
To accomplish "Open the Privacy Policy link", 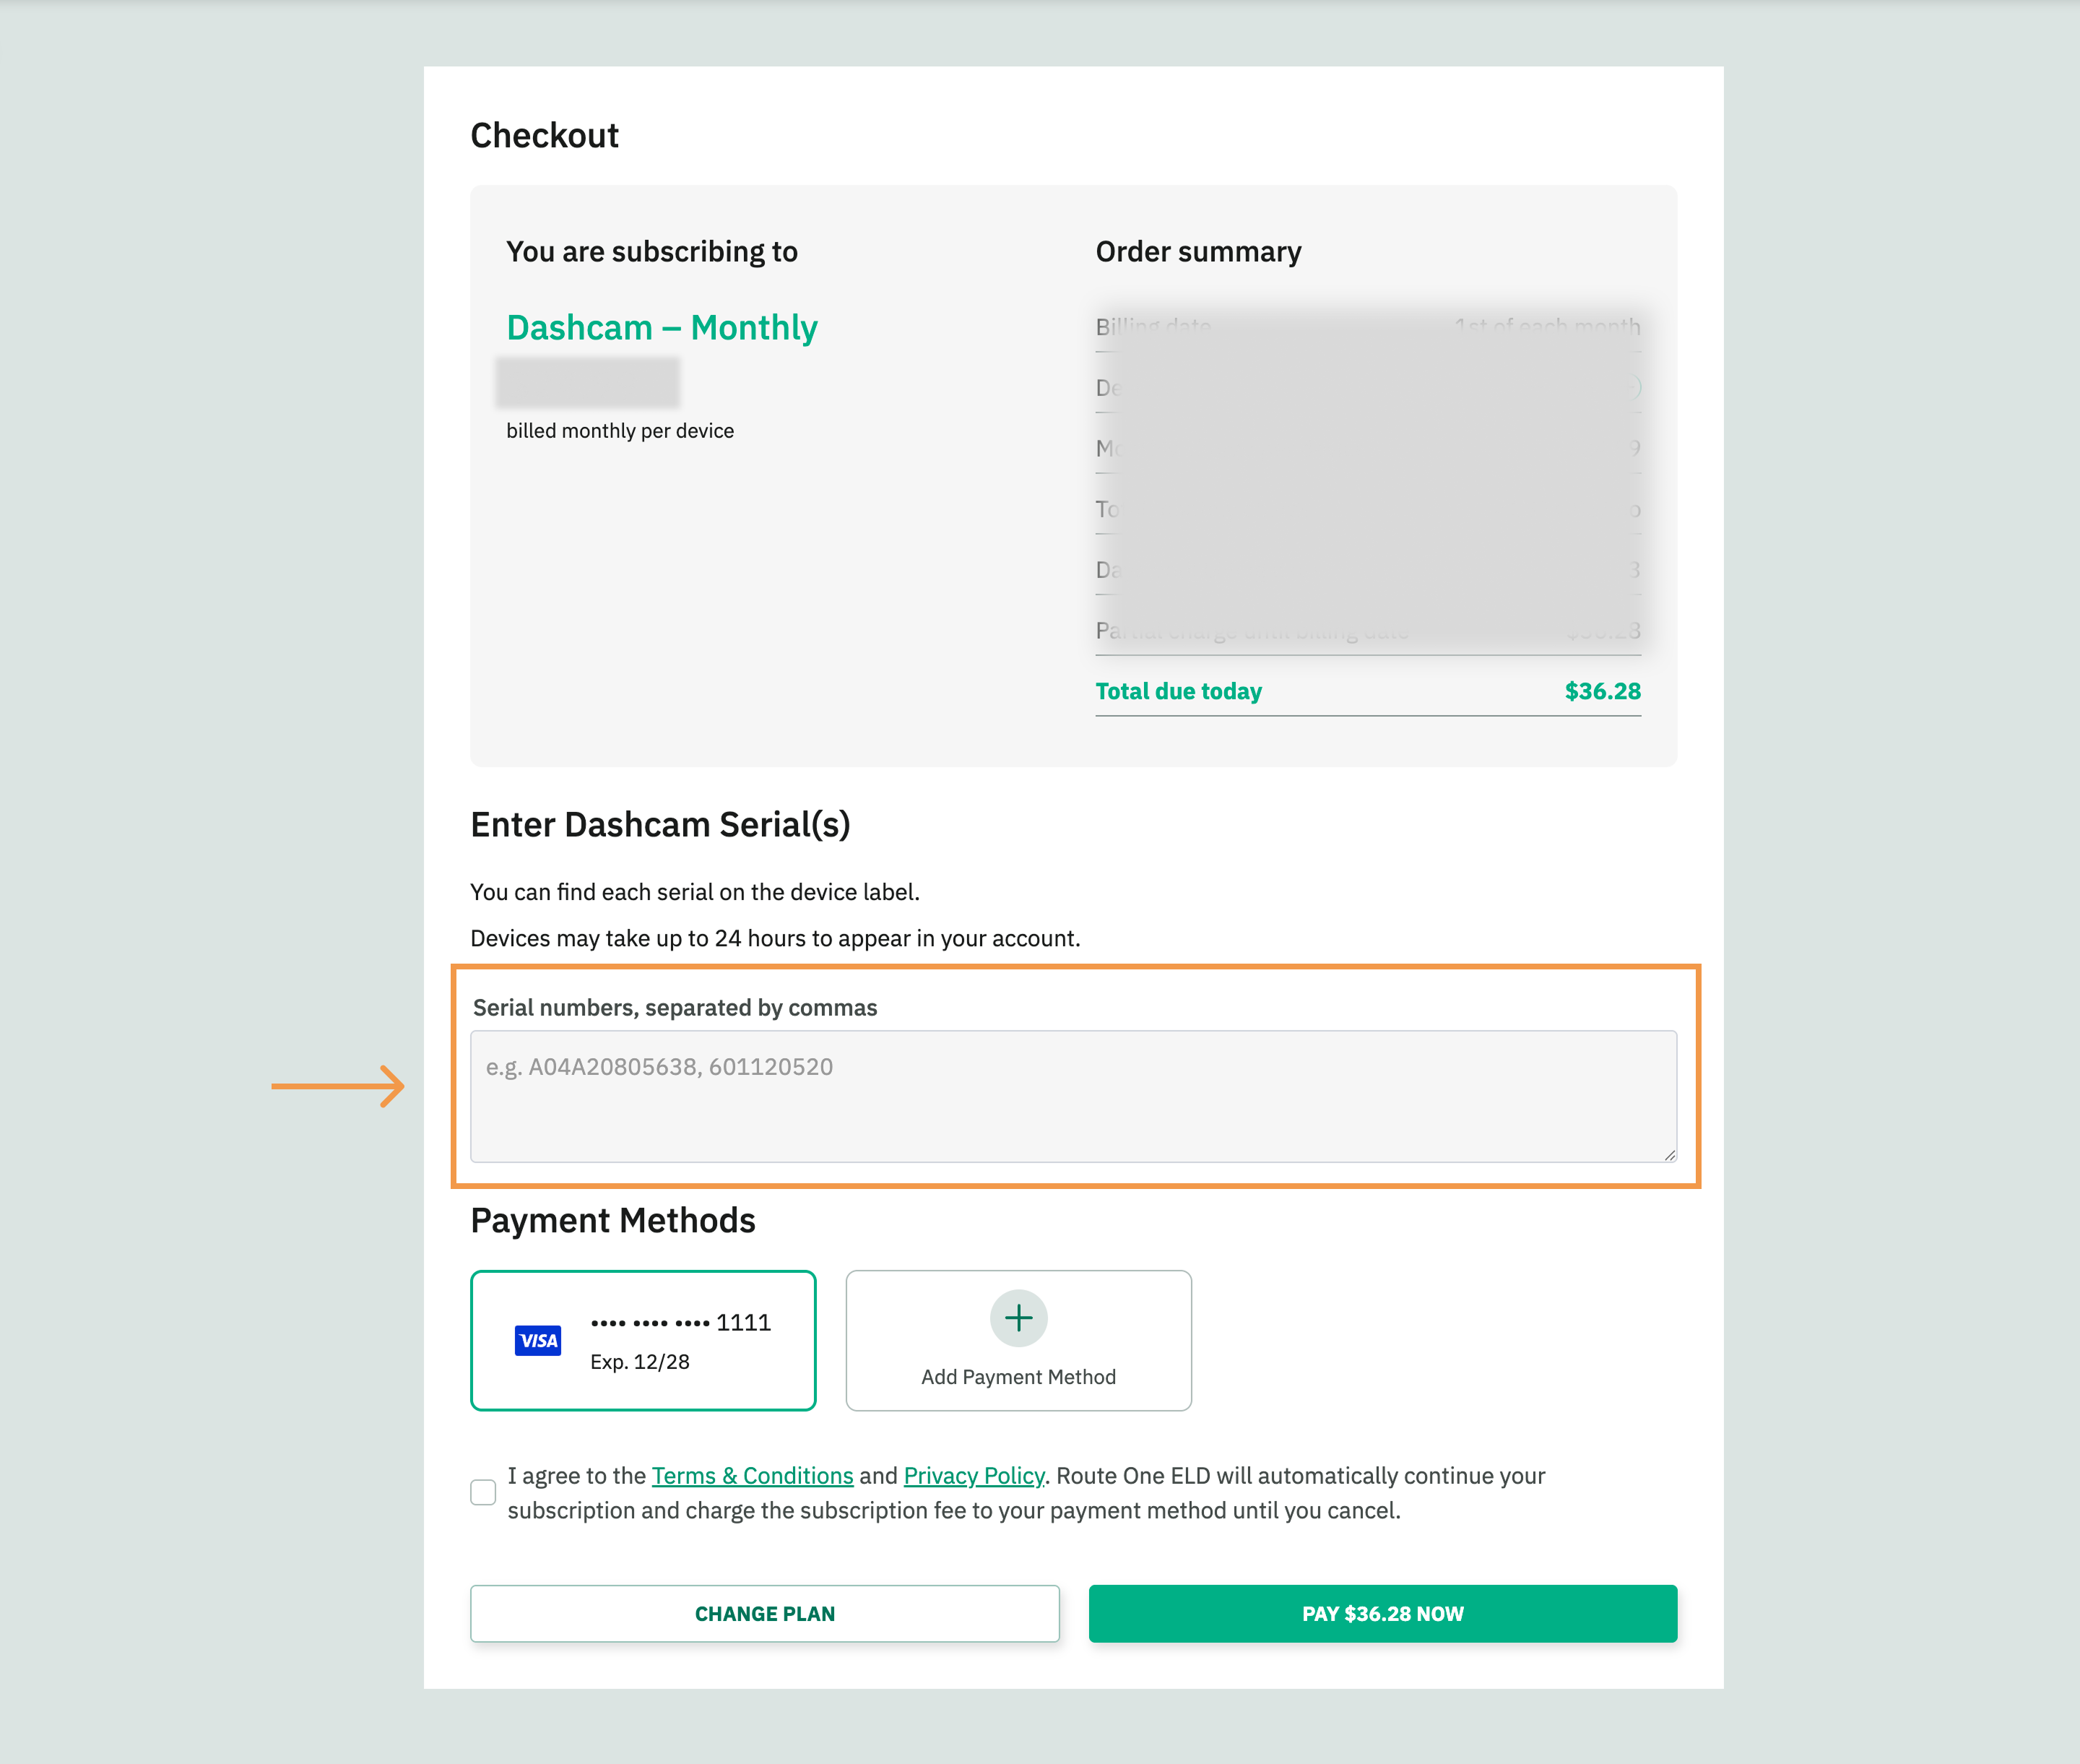I will (x=973, y=1475).
